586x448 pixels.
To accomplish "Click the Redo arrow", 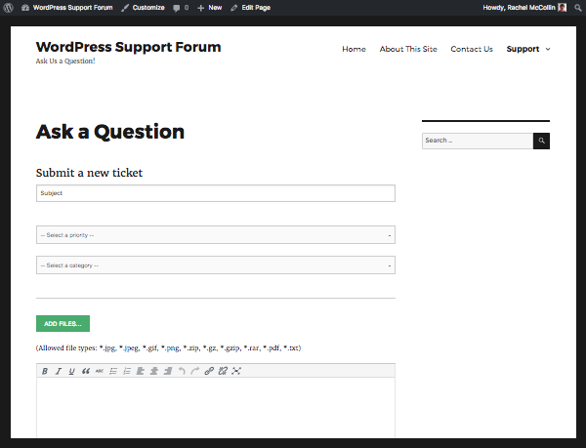I will pyautogui.click(x=195, y=371).
